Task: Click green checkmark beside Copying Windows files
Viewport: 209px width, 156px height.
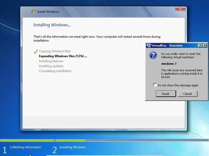Action: [36, 51]
